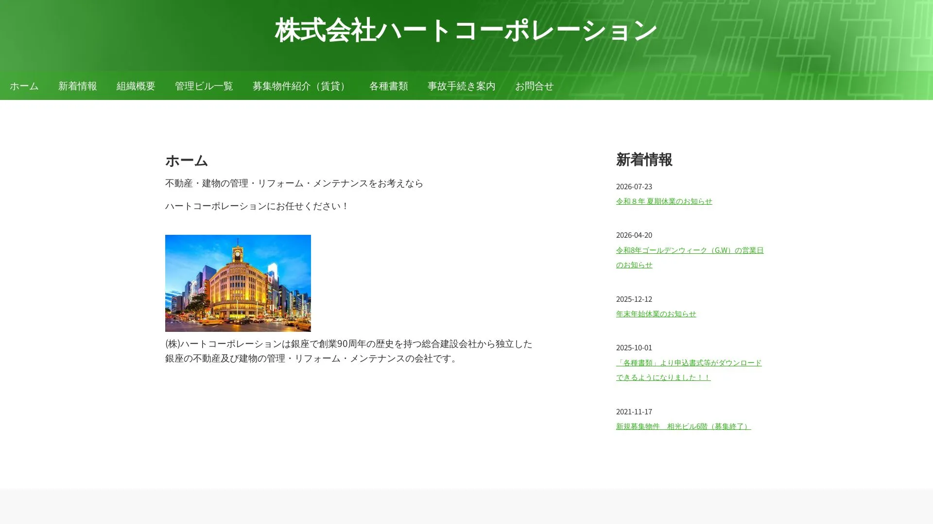The image size is (933, 524).
Task: Open the ゴールデンウィーク営業日 notice link
Action: tap(690, 257)
